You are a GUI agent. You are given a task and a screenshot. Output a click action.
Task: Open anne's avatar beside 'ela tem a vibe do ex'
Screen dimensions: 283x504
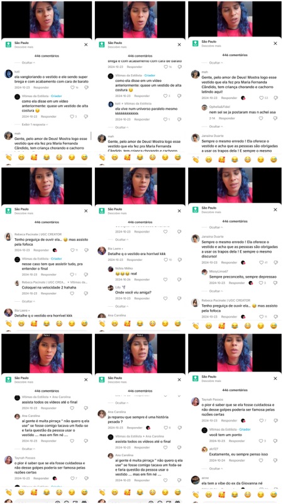click(x=195, y=480)
